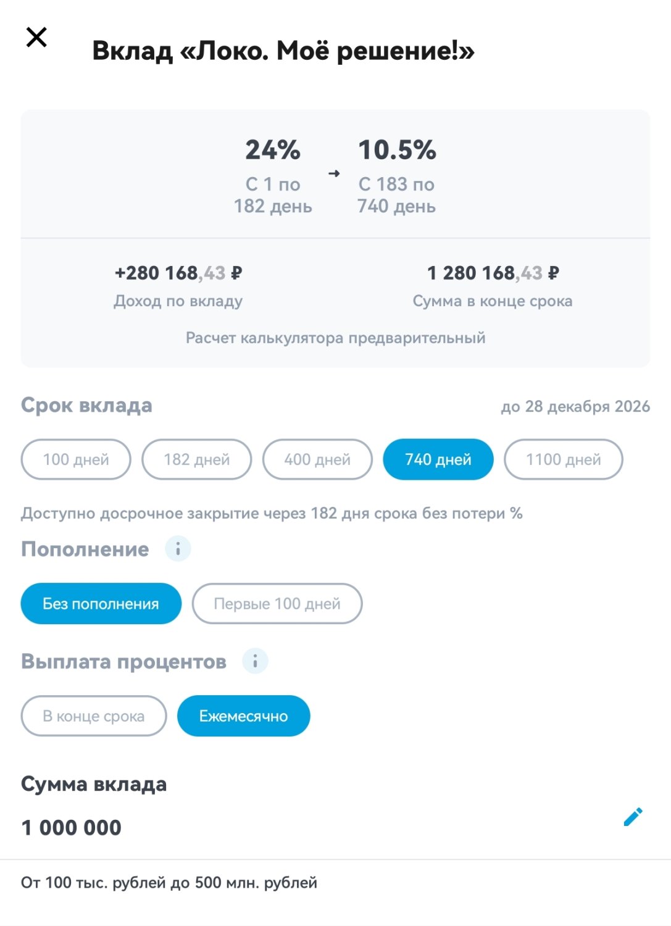Close the deposit calculator with the X icon
Screen dimensions: 671x926
tap(37, 37)
